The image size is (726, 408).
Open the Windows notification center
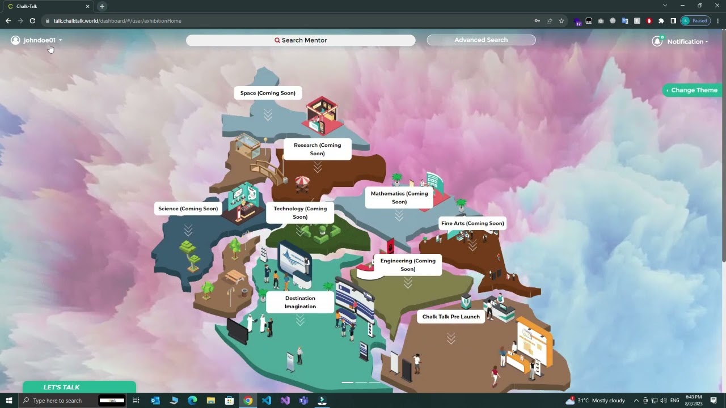click(714, 401)
